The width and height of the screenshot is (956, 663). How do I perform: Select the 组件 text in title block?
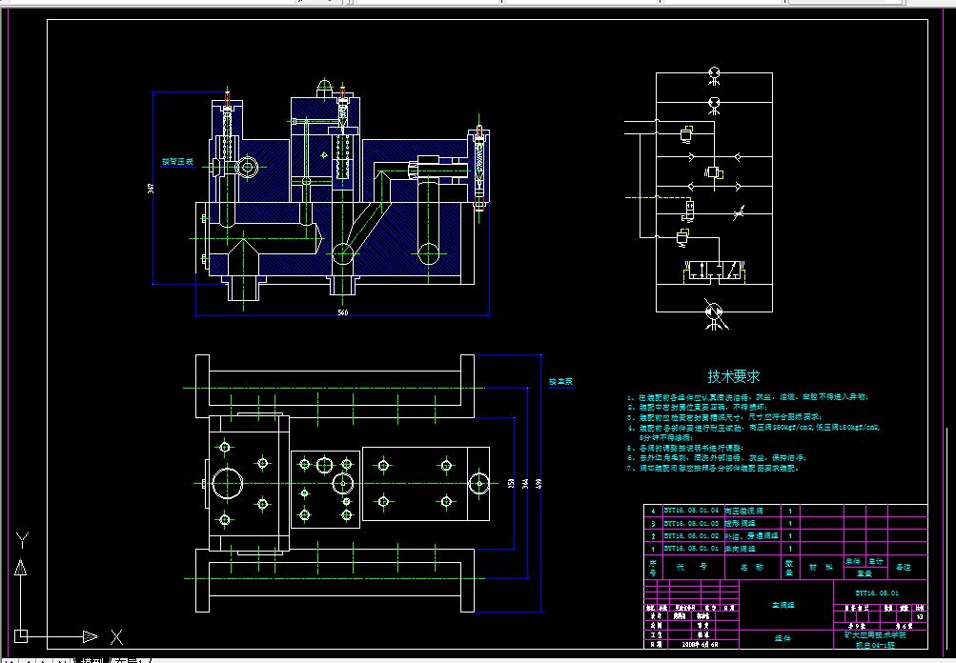(x=783, y=638)
